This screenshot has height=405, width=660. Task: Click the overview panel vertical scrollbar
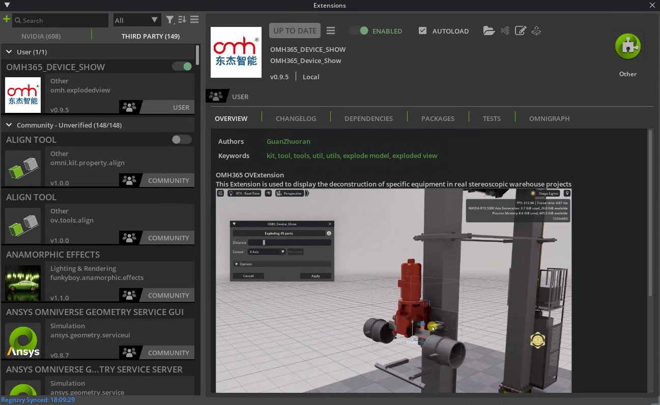[649, 213]
